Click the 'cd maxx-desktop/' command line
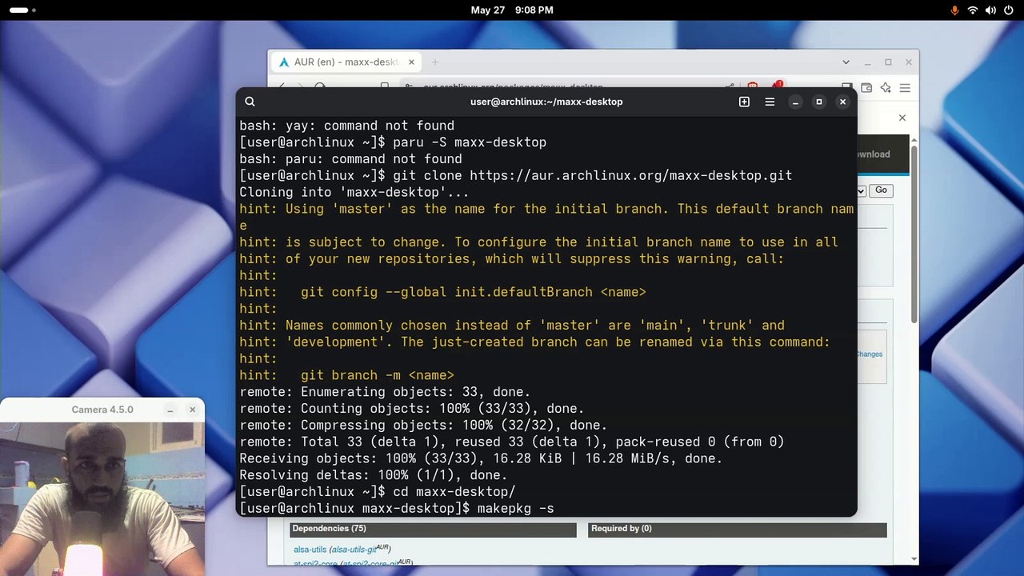Screen dimensions: 1024x576 [378, 492]
